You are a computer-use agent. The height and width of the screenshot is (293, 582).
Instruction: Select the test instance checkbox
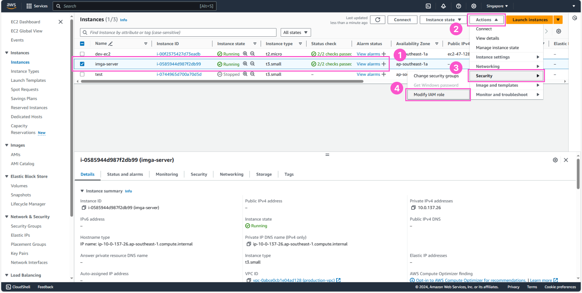tap(82, 74)
